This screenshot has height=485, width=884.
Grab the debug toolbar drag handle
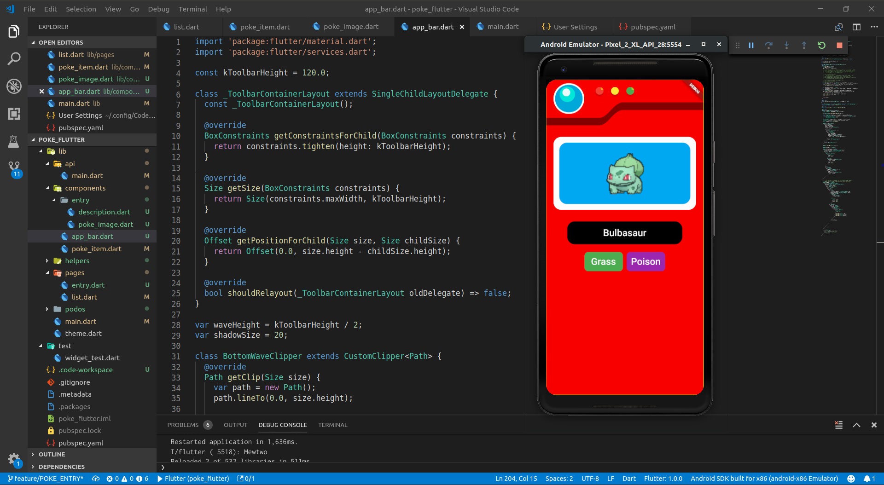(x=738, y=45)
